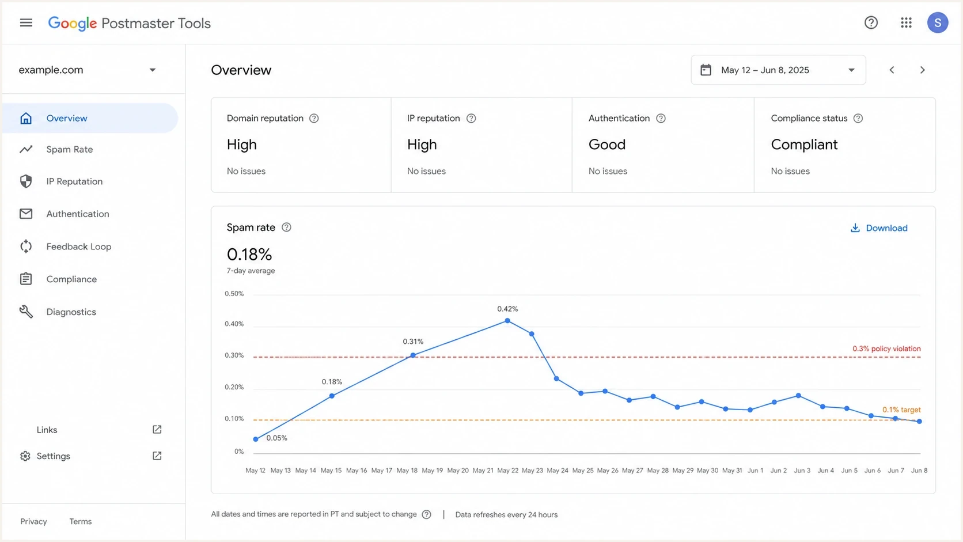Click the download arrow icon
Screen dimensions: 963x542
855,228
